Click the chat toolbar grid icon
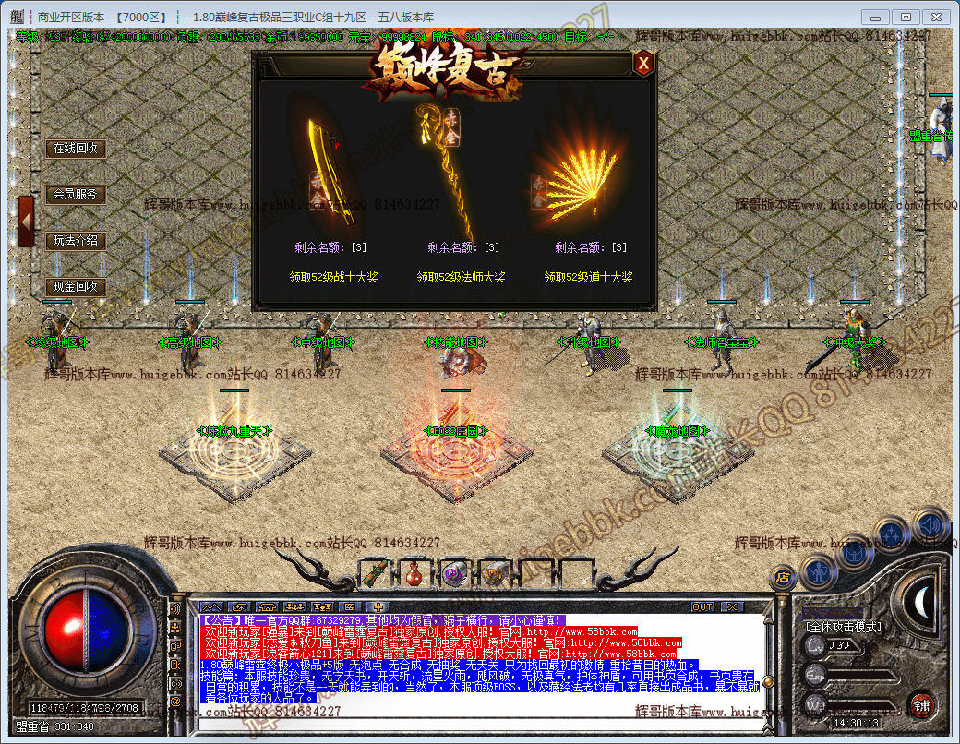This screenshot has width=960, height=744. 350,606
